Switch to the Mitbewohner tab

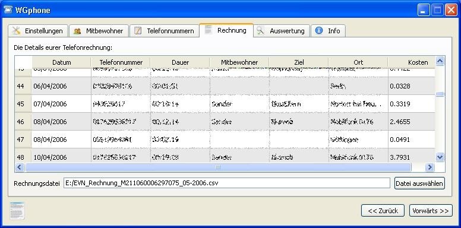point(99,31)
